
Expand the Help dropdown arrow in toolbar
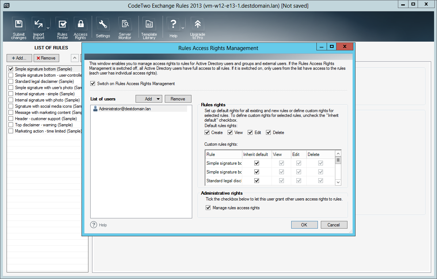coord(183,28)
